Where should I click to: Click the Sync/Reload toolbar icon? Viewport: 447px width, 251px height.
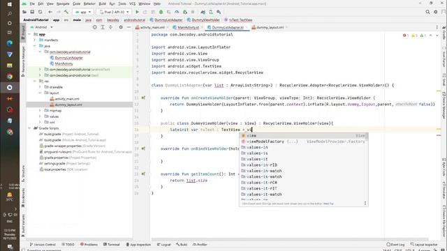pyautogui.click(x=41, y=12)
